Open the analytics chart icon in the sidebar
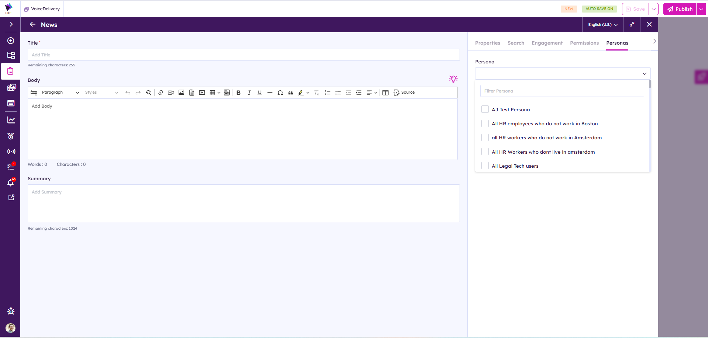This screenshot has width=708, height=338. click(11, 120)
